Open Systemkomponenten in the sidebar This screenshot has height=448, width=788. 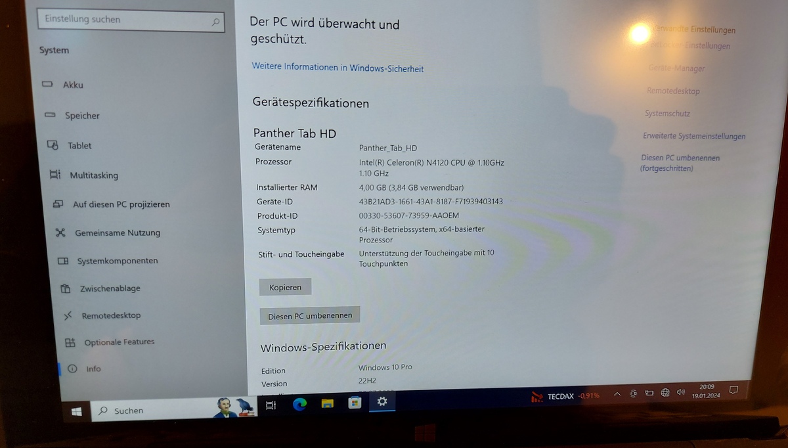(x=108, y=261)
